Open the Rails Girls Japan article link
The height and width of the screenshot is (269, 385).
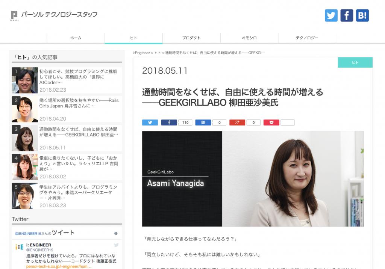79,103
